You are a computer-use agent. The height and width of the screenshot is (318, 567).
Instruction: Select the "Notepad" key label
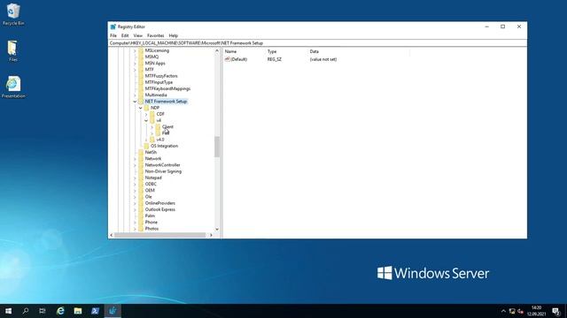(x=153, y=178)
